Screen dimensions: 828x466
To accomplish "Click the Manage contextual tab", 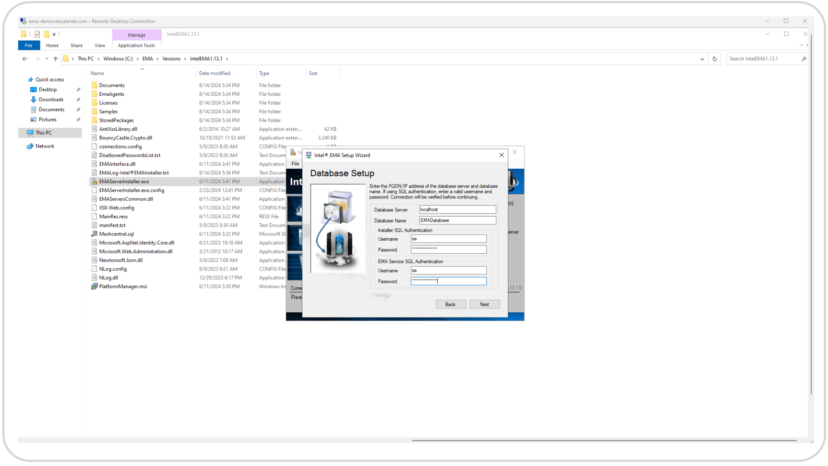I will pos(137,35).
